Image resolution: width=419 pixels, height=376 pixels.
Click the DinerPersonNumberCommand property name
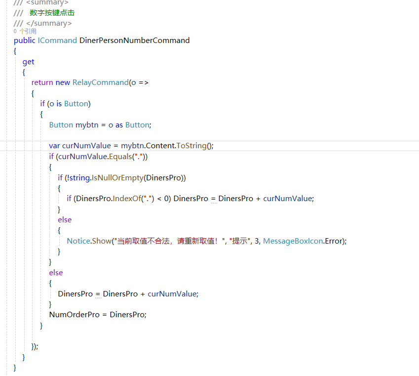point(134,41)
